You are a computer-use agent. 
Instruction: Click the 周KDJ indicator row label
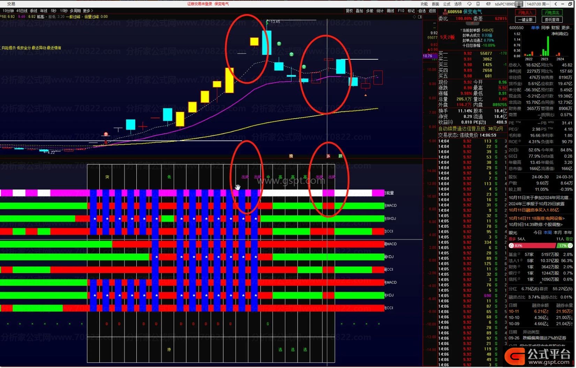point(389,257)
